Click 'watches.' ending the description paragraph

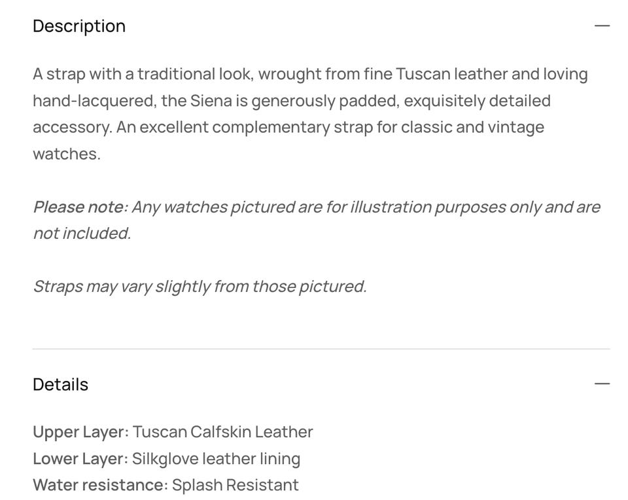(x=66, y=154)
